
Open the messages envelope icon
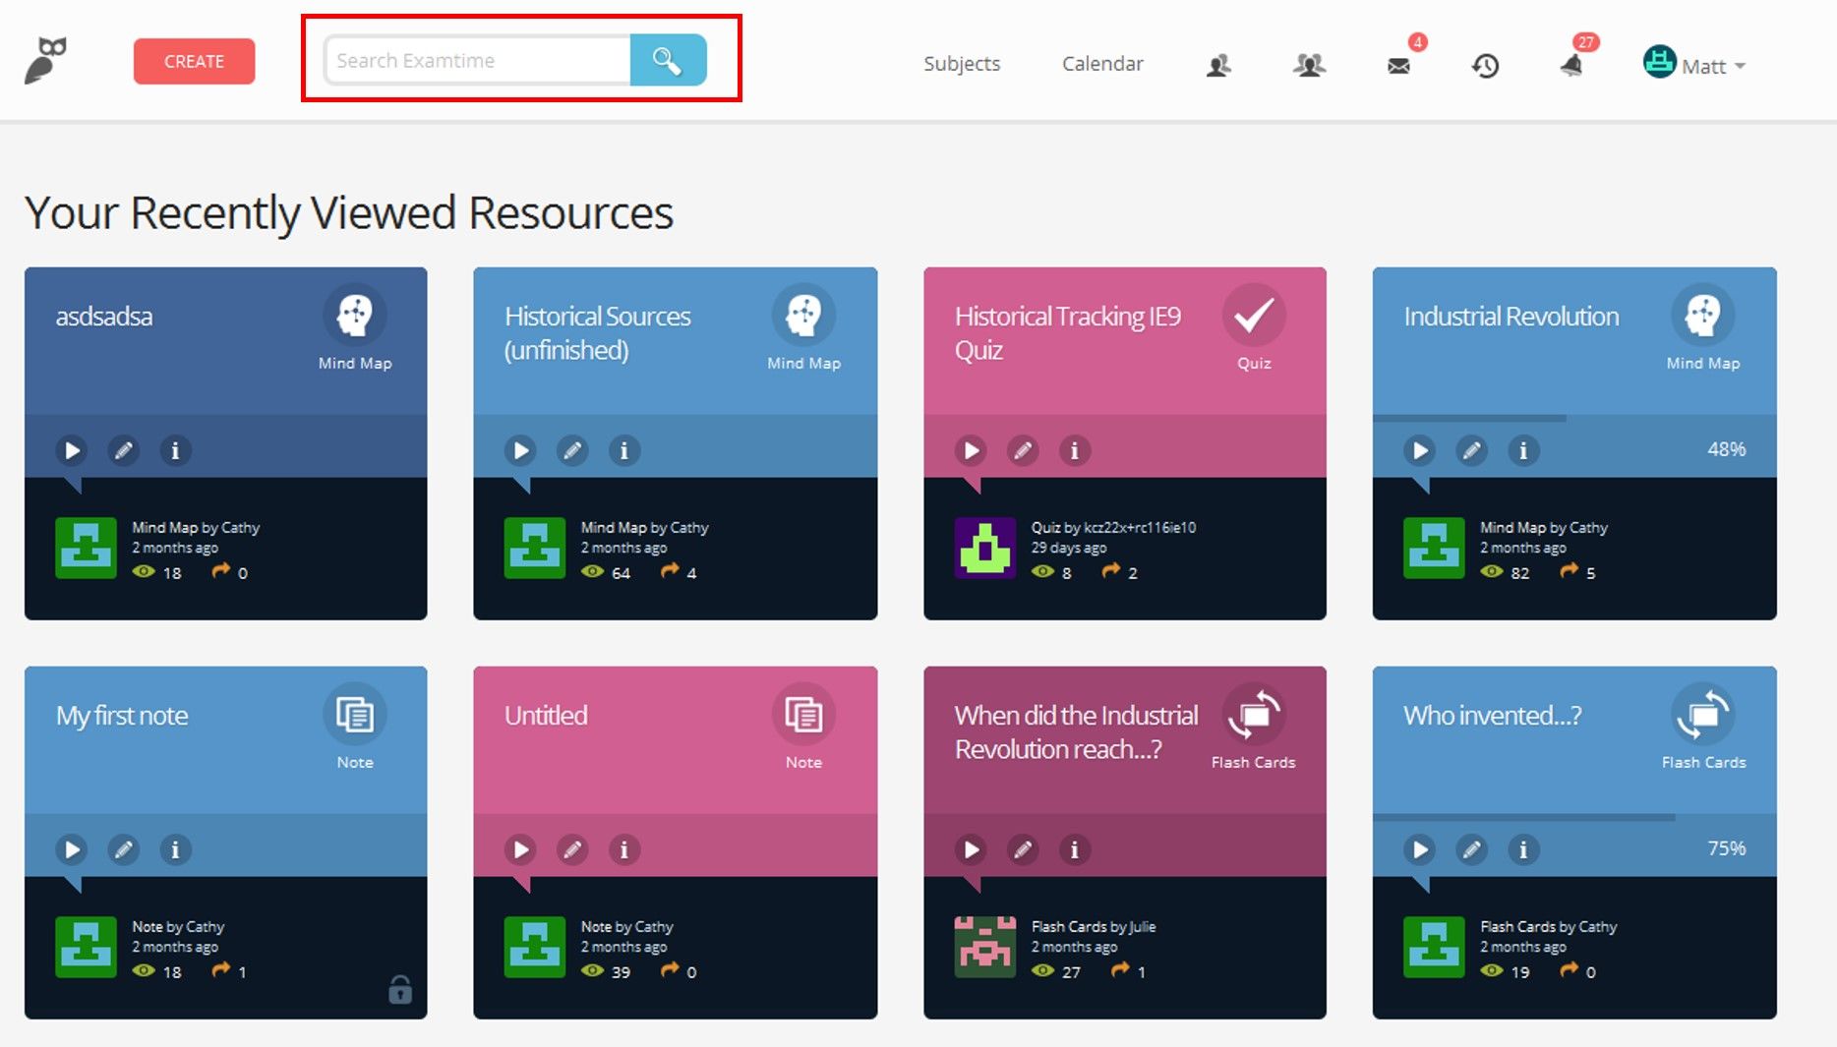coord(1398,66)
